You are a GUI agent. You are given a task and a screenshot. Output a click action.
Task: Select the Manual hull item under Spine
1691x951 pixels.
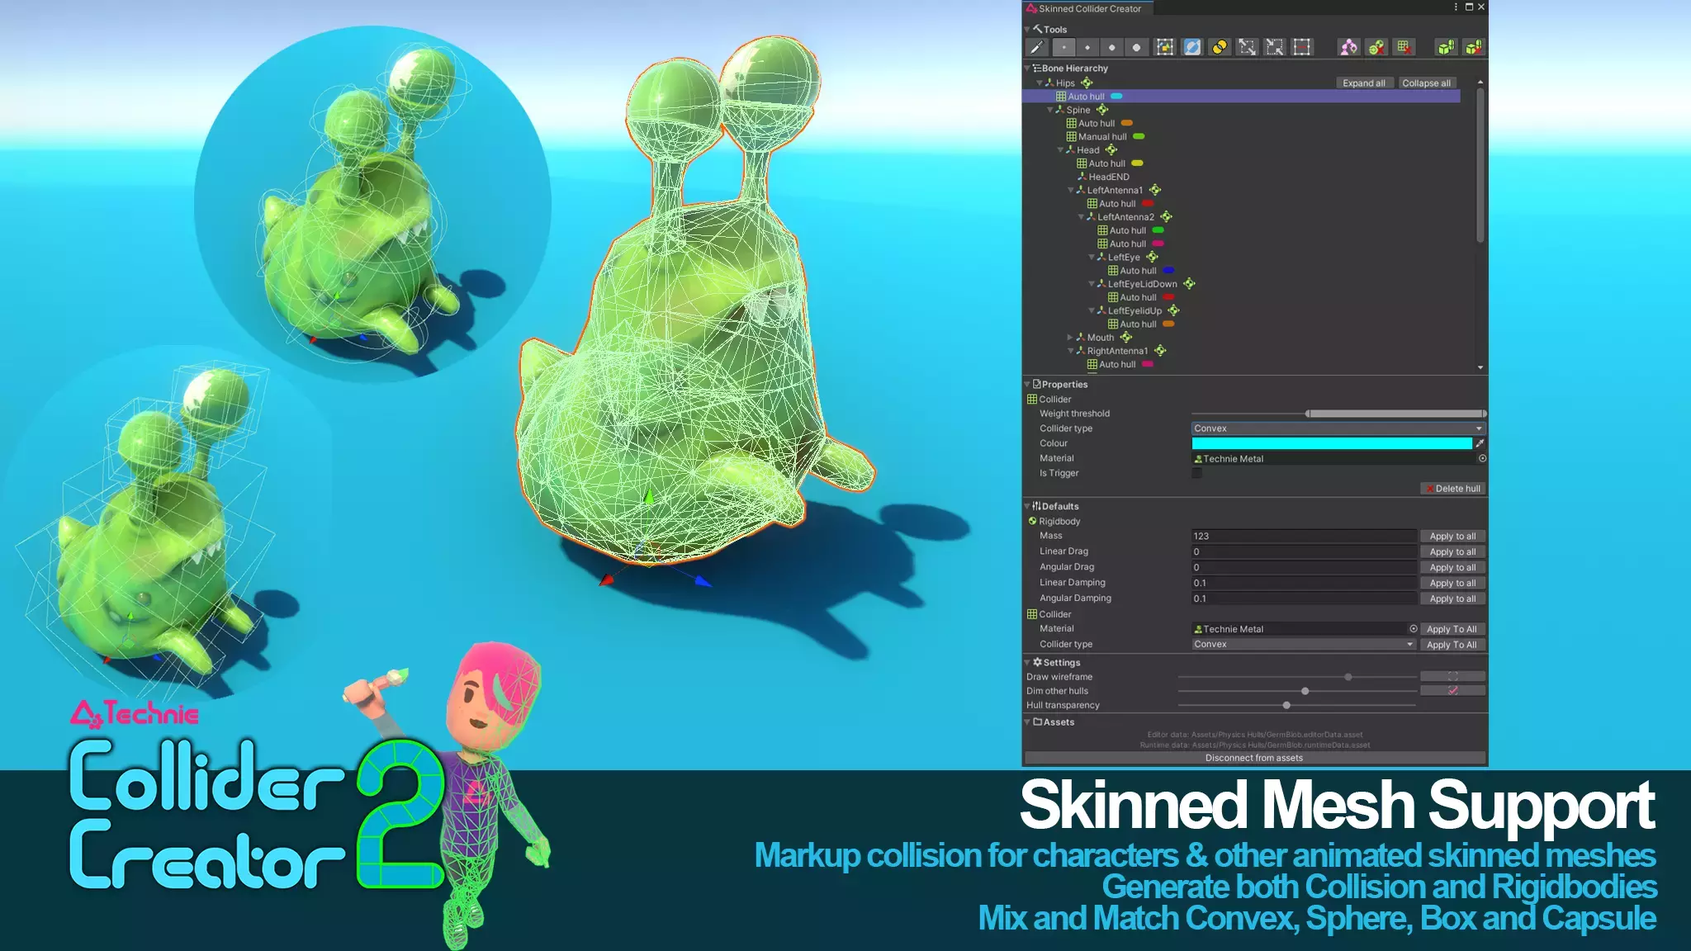[x=1101, y=137]
